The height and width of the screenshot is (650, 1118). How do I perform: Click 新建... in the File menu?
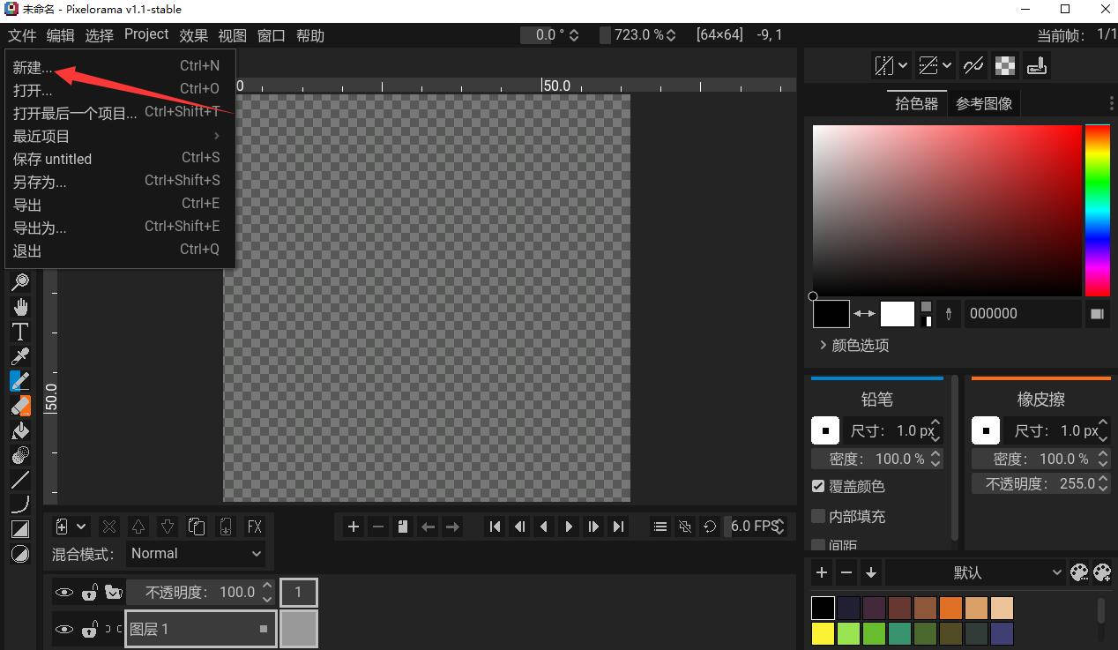pyautogui.click(x=33, y=67)
